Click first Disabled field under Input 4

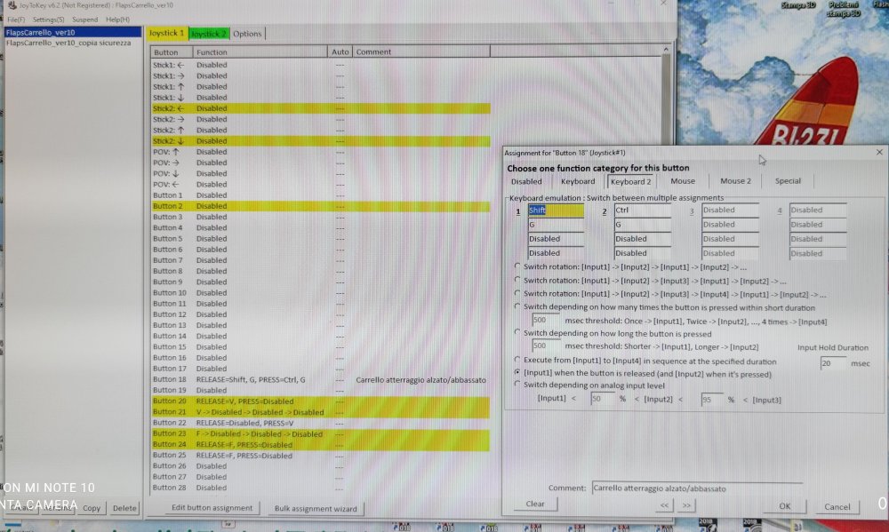point(818,210)
